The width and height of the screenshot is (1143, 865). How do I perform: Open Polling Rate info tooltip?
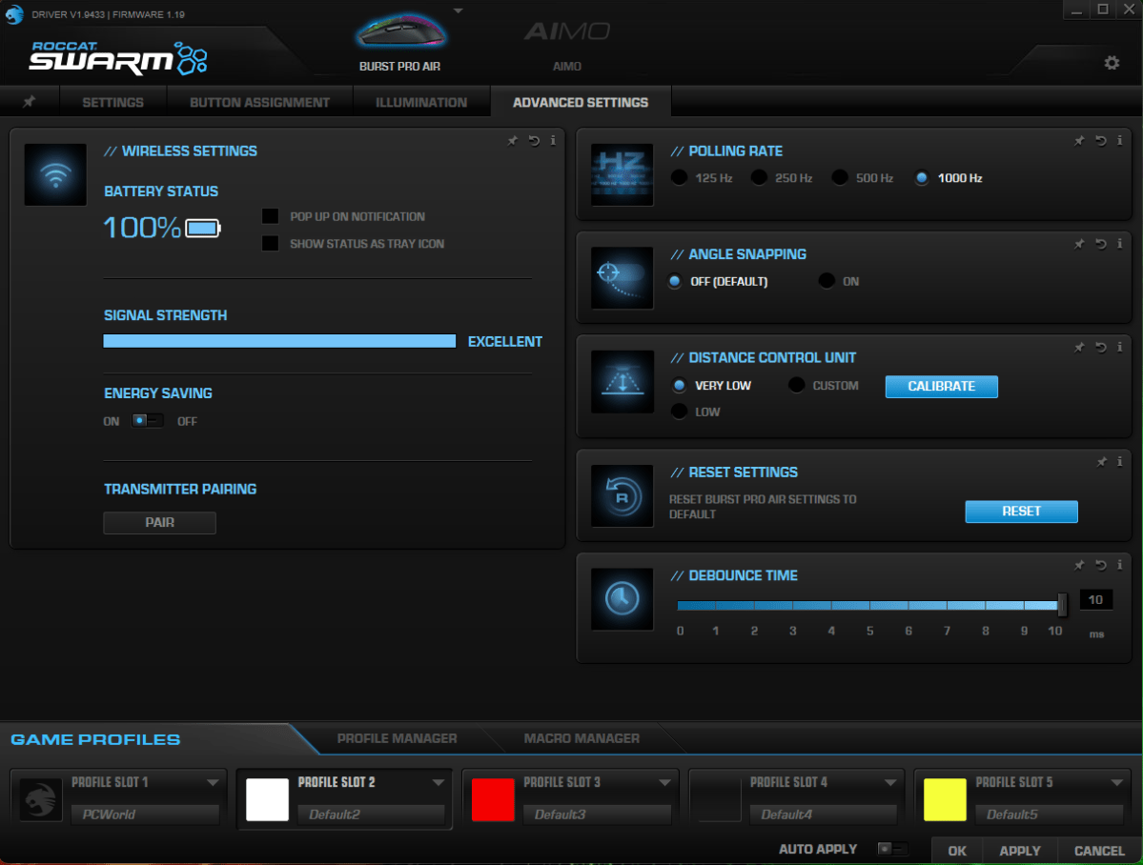[x=1120, y=141]
